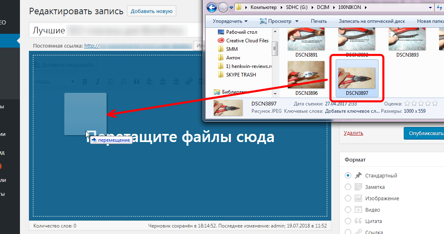The width and height of the screenshot is (444, 234).
Task: Open the Абзац paragraph style dropdown
Action: [x=55, y=81]
